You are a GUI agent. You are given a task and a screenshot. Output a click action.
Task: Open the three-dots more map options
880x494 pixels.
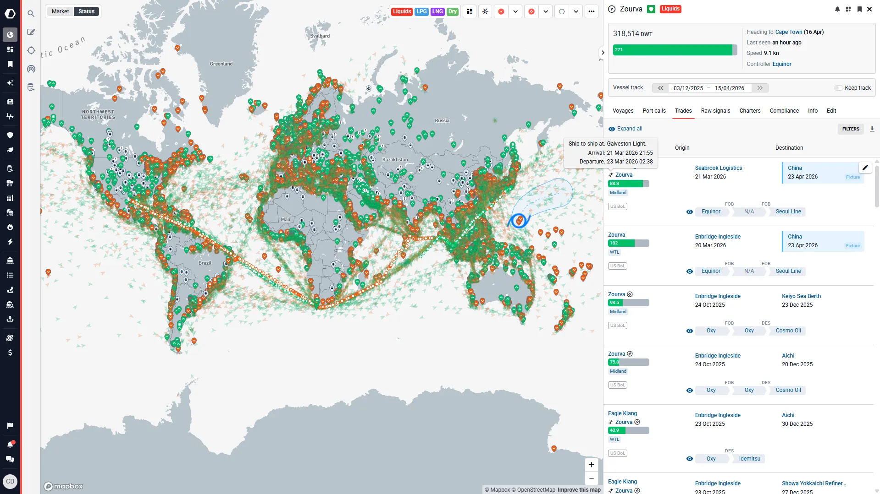tap(592, 11)
